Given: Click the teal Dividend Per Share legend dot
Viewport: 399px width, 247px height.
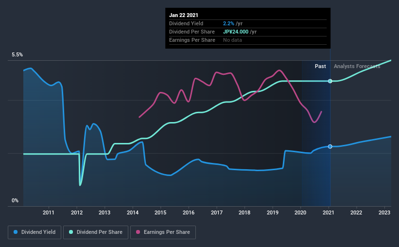Looking at the screenshot, I should (x=71, y=232).
